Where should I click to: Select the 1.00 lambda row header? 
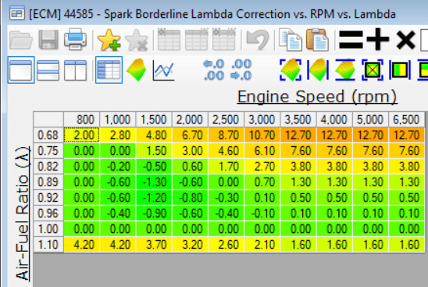(48, 228)
